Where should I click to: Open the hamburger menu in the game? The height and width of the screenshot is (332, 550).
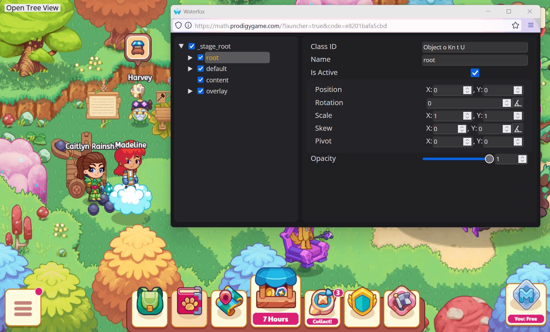[23, 308]
